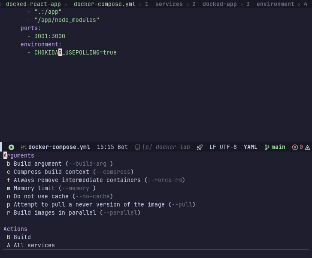Open the YAML major mode menu
312x258 pixels.
[251, 147]
